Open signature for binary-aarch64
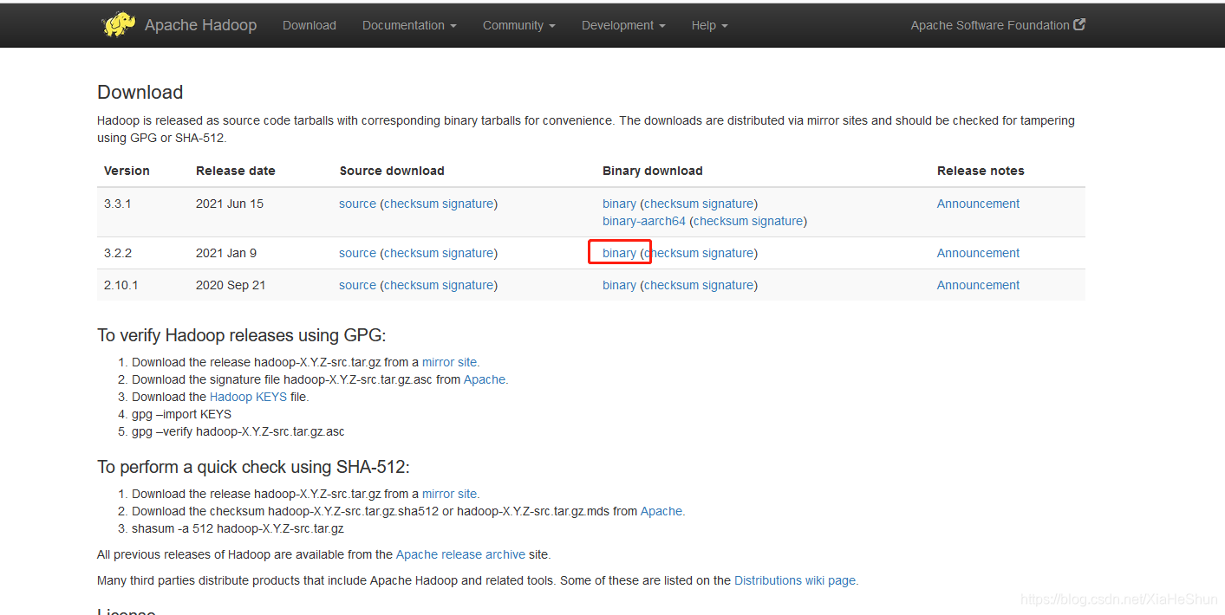 777,221
